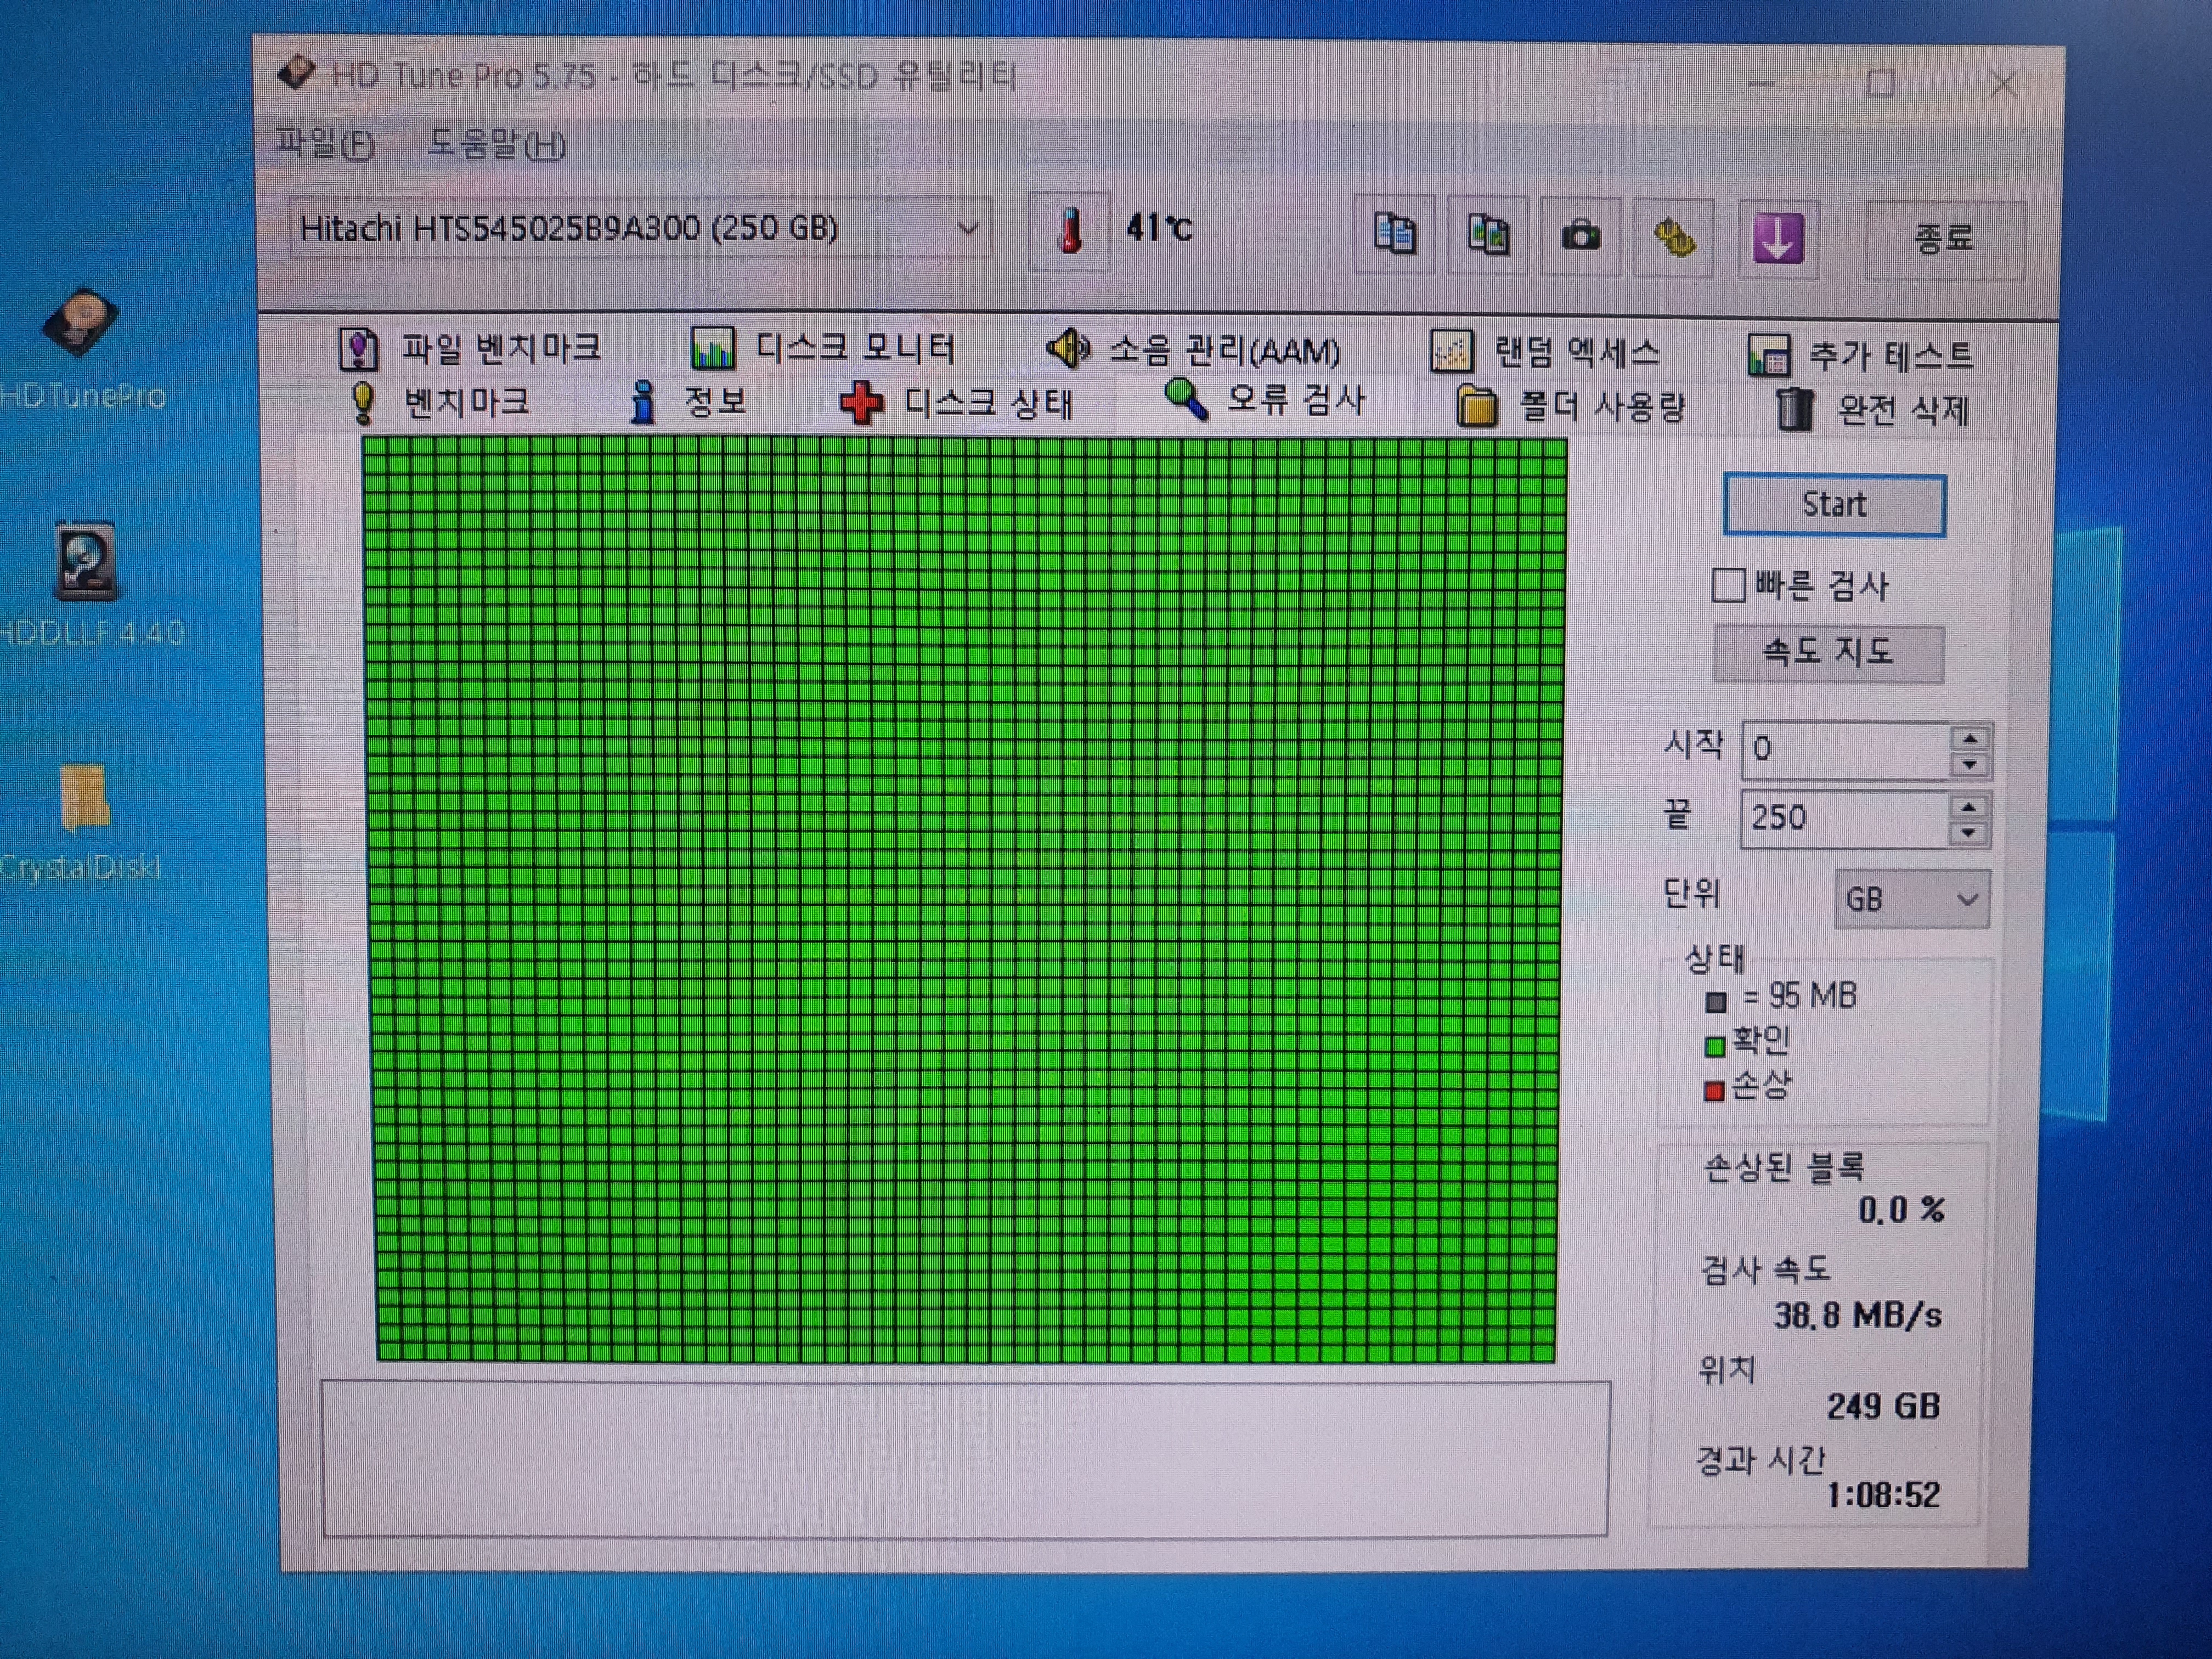2212x1659 pixels.
Task: Increase the 시작 start value spinner
Action: pos(1969,739)
